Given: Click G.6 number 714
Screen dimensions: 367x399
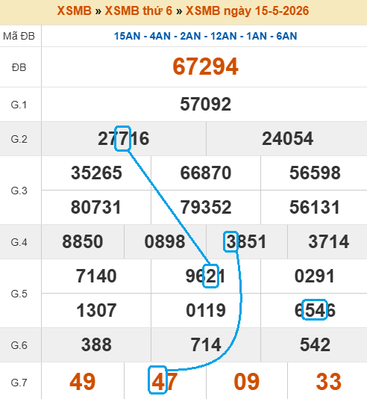Looking at the screenshot, I should 205,344.
